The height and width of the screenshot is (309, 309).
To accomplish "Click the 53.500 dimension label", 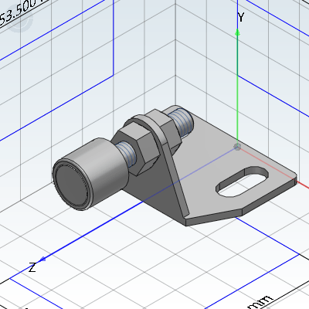I will pos(19,12).
